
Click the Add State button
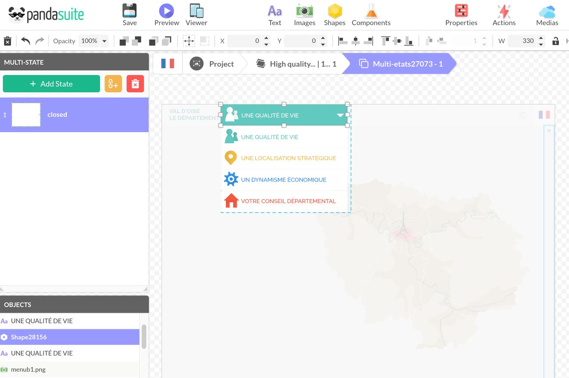51,83
